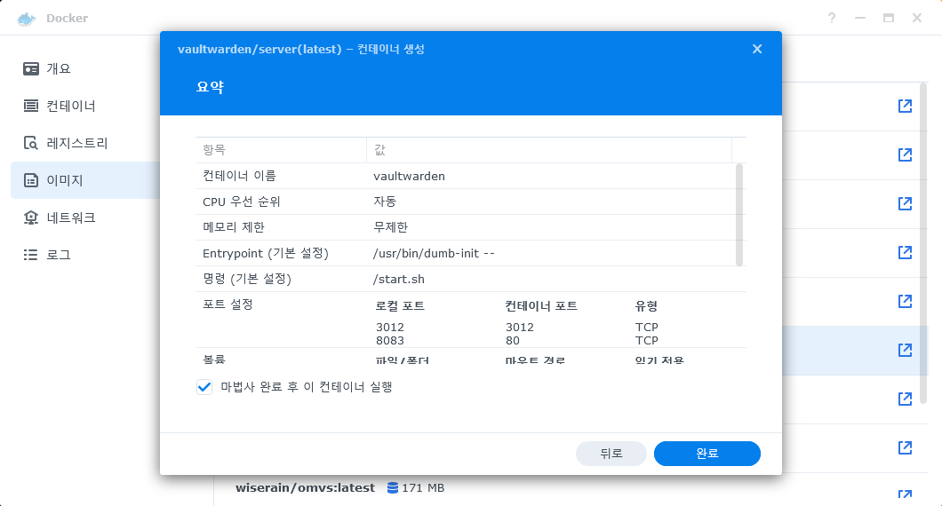
Task: Click the 포트 설정 label
Action: click(228, 304)
